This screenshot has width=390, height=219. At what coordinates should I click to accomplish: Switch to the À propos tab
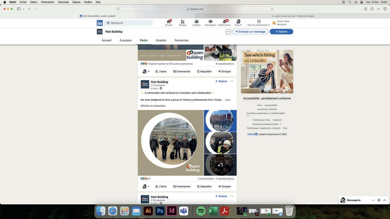click(126, 40)
